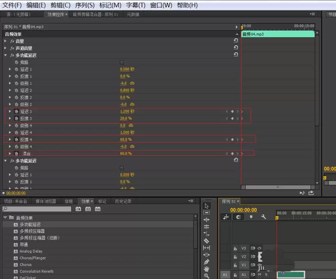Screen dimensions: 336x279
Task: Toggle the stopwatch animation for 延迟 3
Action: tap(16, 111)
